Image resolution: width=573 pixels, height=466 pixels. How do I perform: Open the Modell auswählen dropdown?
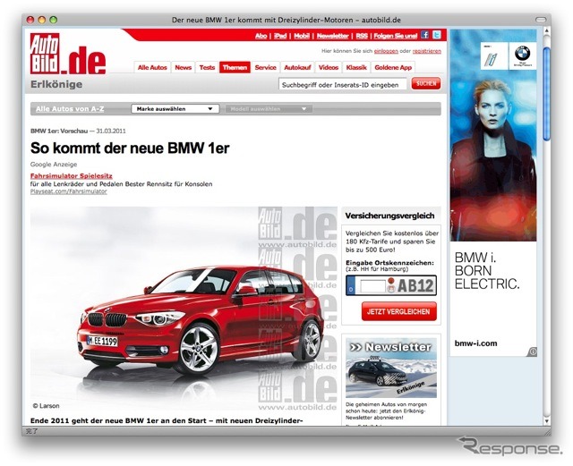click(269, 109)
